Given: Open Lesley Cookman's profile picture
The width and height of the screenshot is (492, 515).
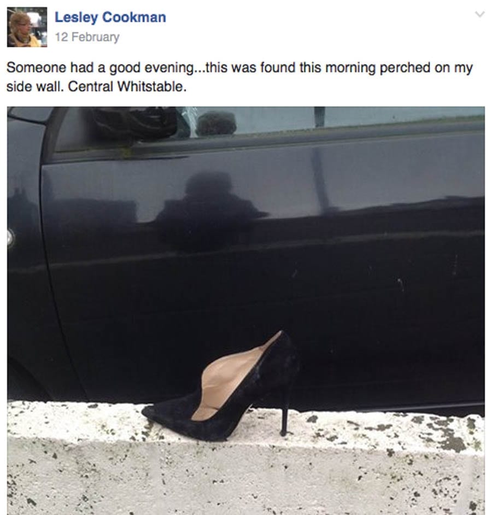Looking at the screenshot, I should [27, 27].
